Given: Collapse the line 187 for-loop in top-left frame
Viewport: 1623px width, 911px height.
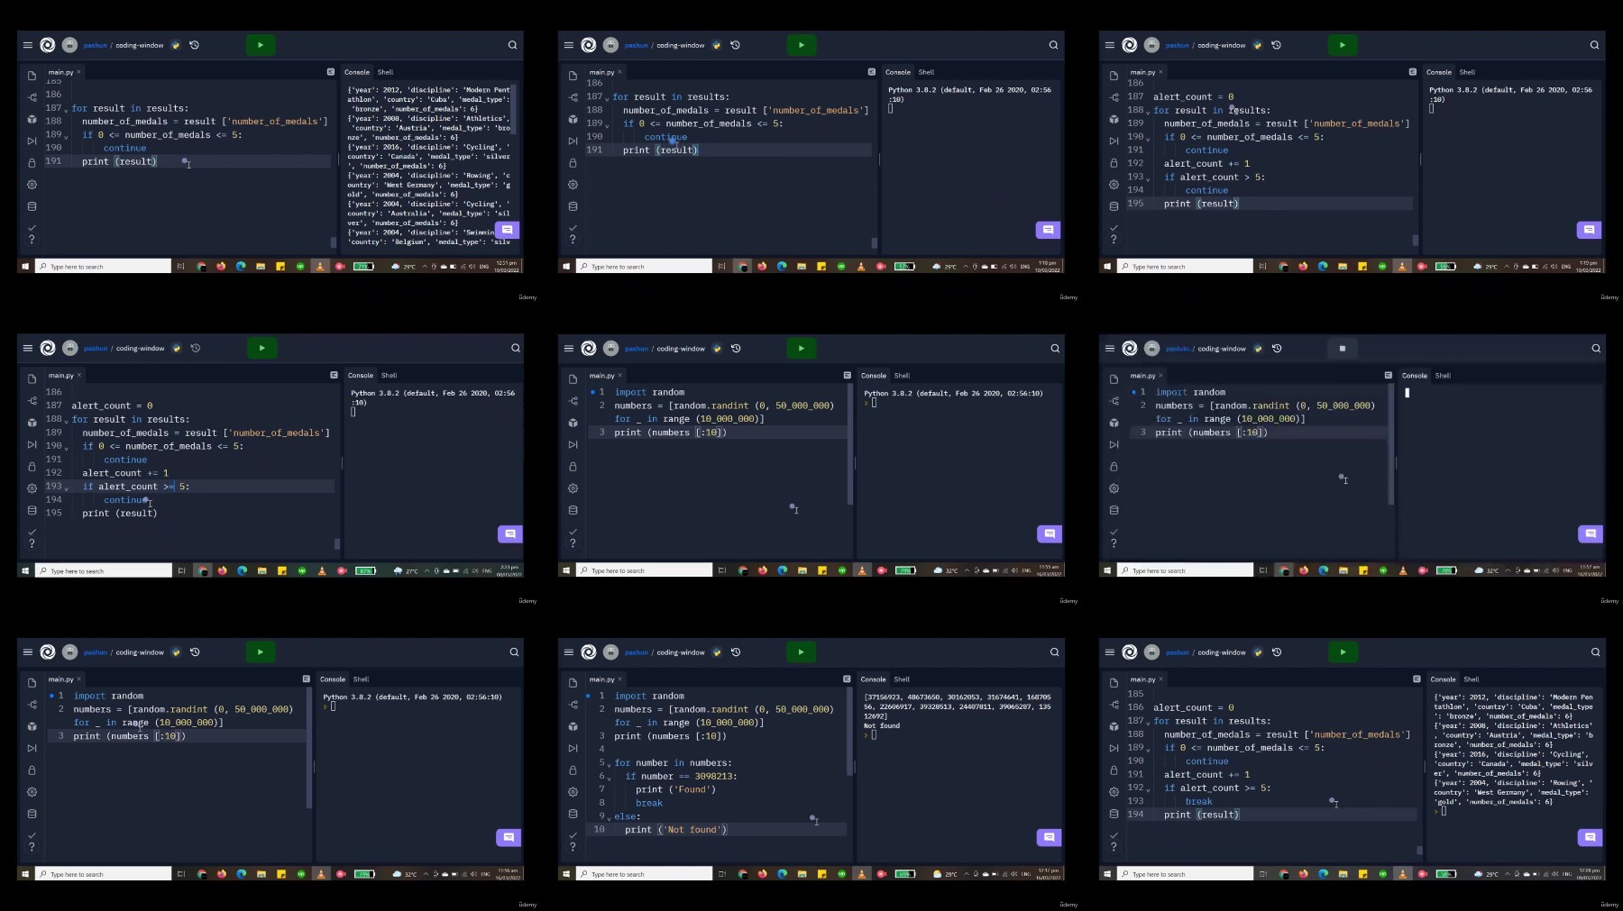Looking at the screenshot, I should 67,110.
